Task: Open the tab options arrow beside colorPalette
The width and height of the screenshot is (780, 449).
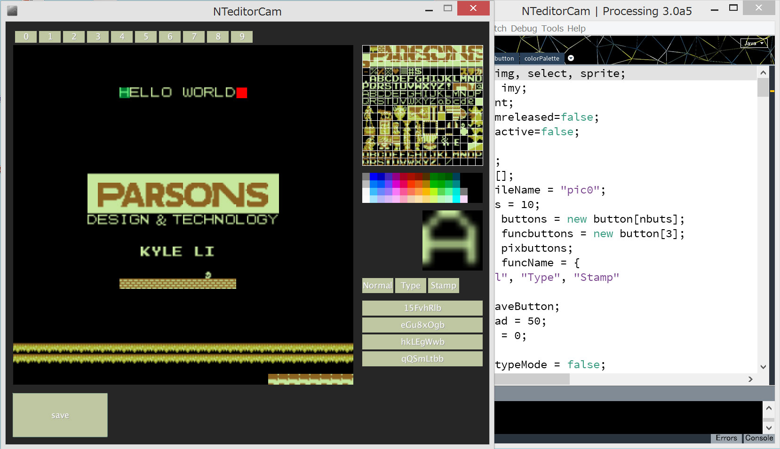Action: (x=571, y=58)
